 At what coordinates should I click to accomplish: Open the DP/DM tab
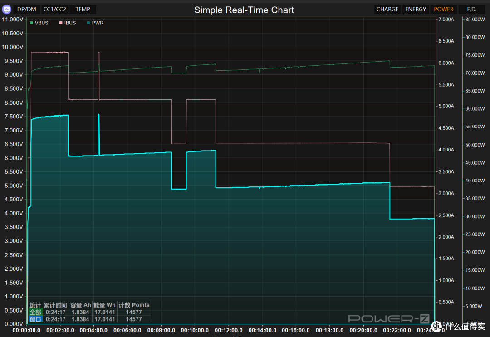(x=27, y=10)
